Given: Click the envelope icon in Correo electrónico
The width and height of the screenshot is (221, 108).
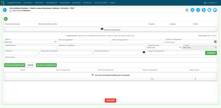Looking at the screenshot, I should pos(144,52).
